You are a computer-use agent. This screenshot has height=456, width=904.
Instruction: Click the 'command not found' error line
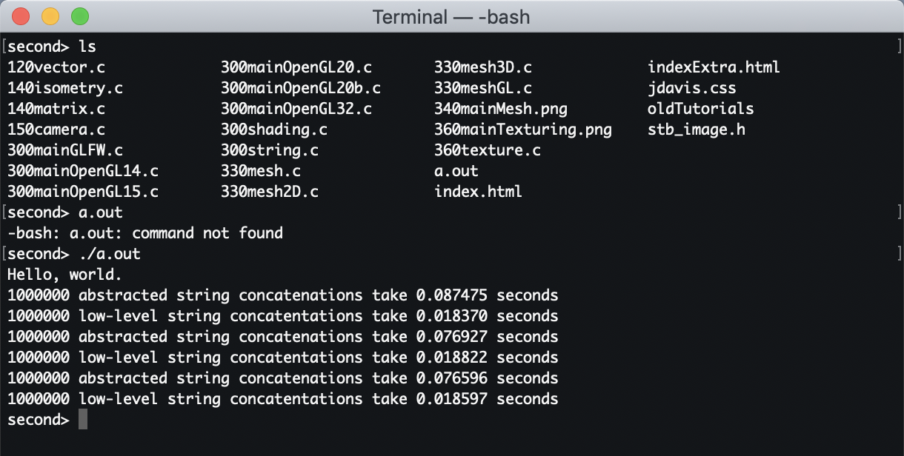pos(145,233)
